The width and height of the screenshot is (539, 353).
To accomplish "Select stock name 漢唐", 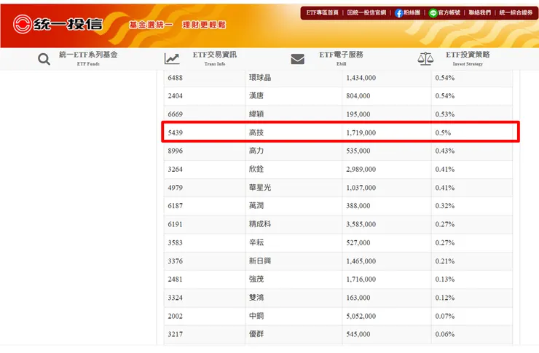I will 256,96.
